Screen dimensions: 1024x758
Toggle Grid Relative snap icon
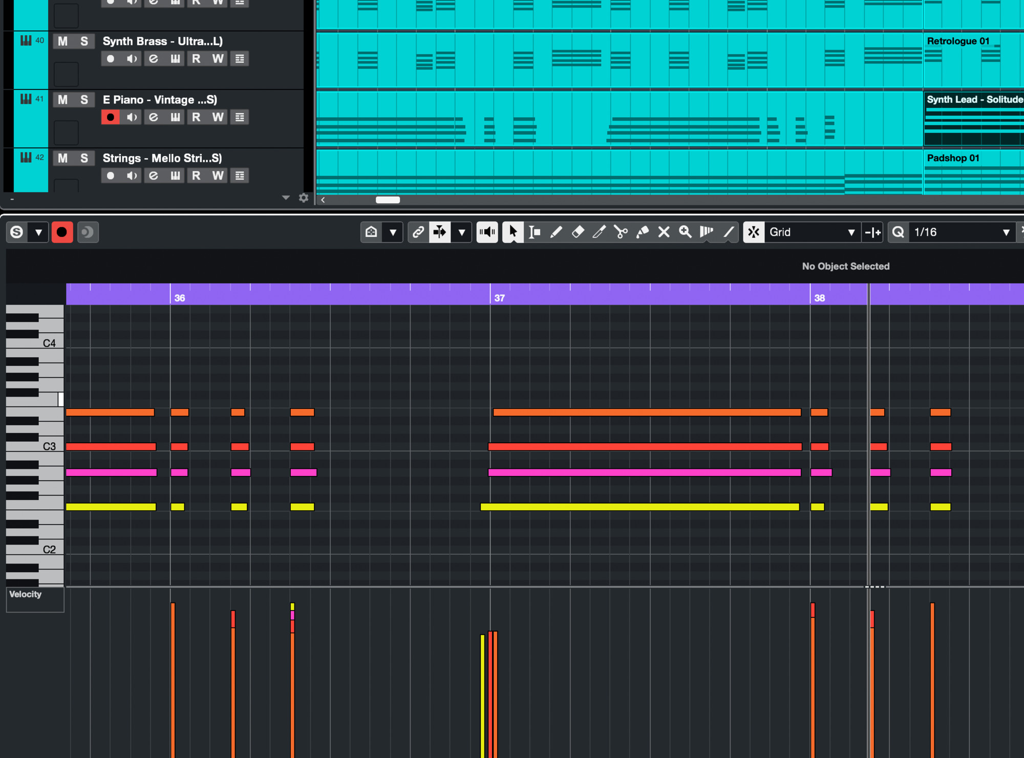pyautogui.click(x=872, y=232)
